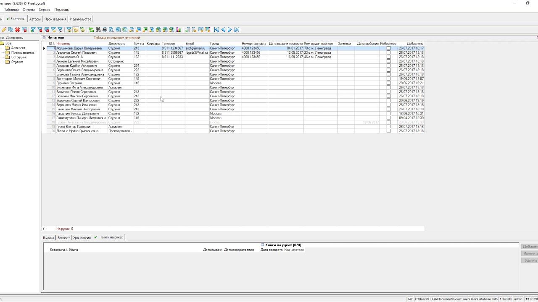
Task: Select reader row Буфетова Инга Александровна
Action: pyautogui.click(x=235, y=87)
